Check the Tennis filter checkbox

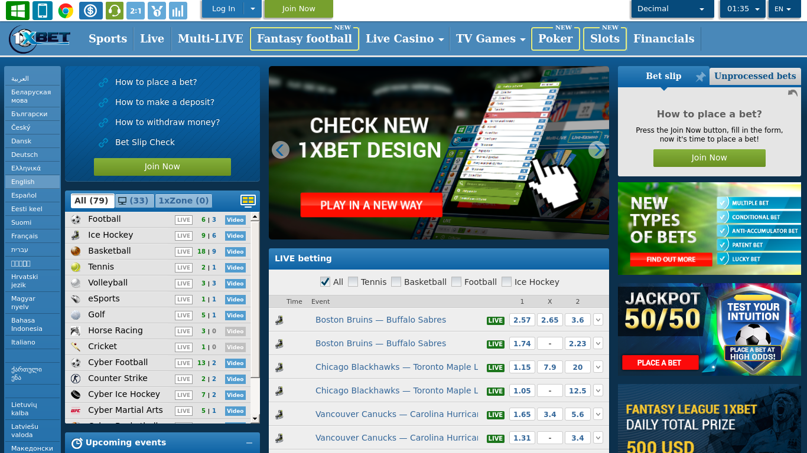353,282
